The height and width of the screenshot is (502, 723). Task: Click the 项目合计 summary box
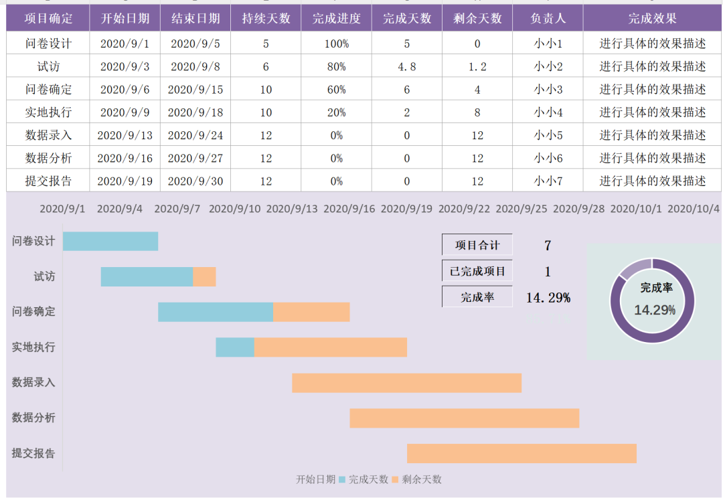[x=477, y=245]
